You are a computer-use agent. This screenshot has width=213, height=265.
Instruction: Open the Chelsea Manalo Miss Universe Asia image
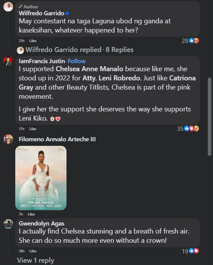41,177
